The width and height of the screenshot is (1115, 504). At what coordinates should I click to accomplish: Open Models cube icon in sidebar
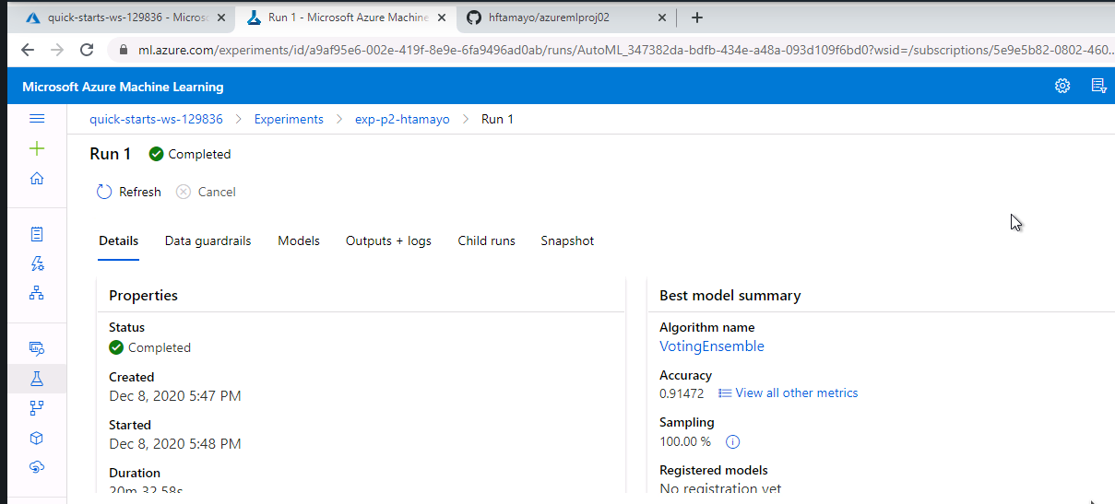37,438
